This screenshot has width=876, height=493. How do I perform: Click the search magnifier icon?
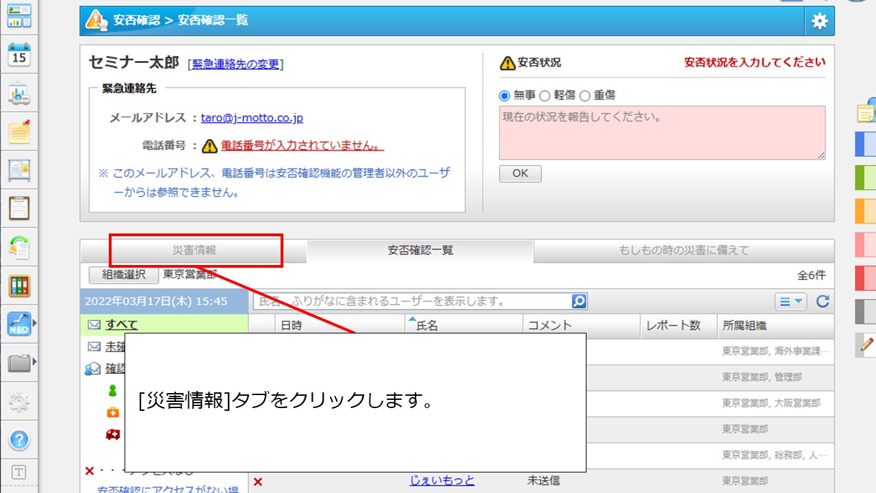579,301
